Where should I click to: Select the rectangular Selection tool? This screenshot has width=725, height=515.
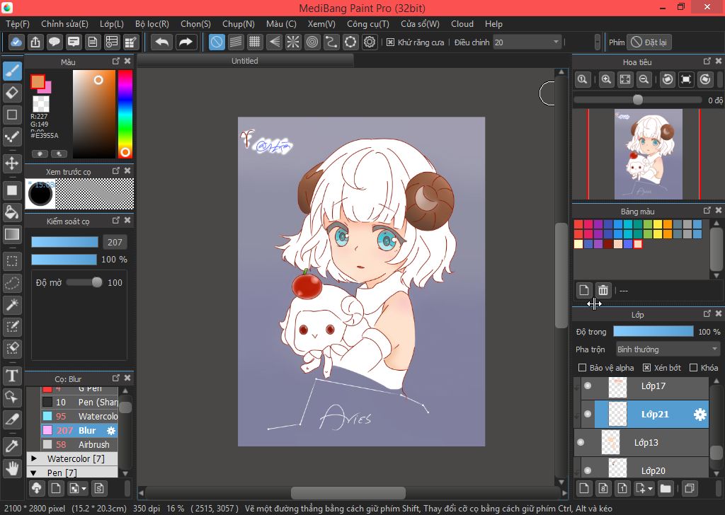coord(12,262)
